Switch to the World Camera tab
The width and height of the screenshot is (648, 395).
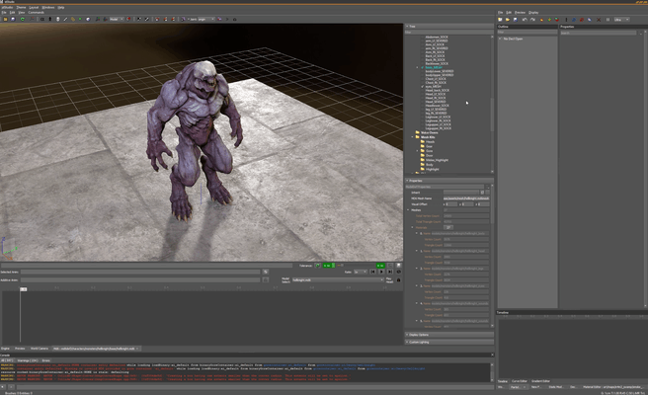point(39,349)
